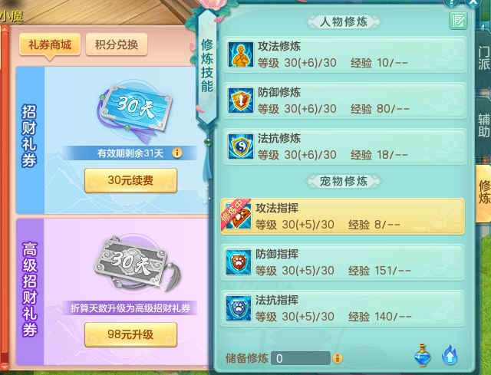Open the 辅助 side tab
Viewport: 491px width, 375px height.
tap(483, 125)
